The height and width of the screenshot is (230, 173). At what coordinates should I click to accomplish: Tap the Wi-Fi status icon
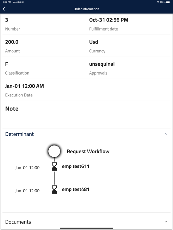click(x=158, y=2)
